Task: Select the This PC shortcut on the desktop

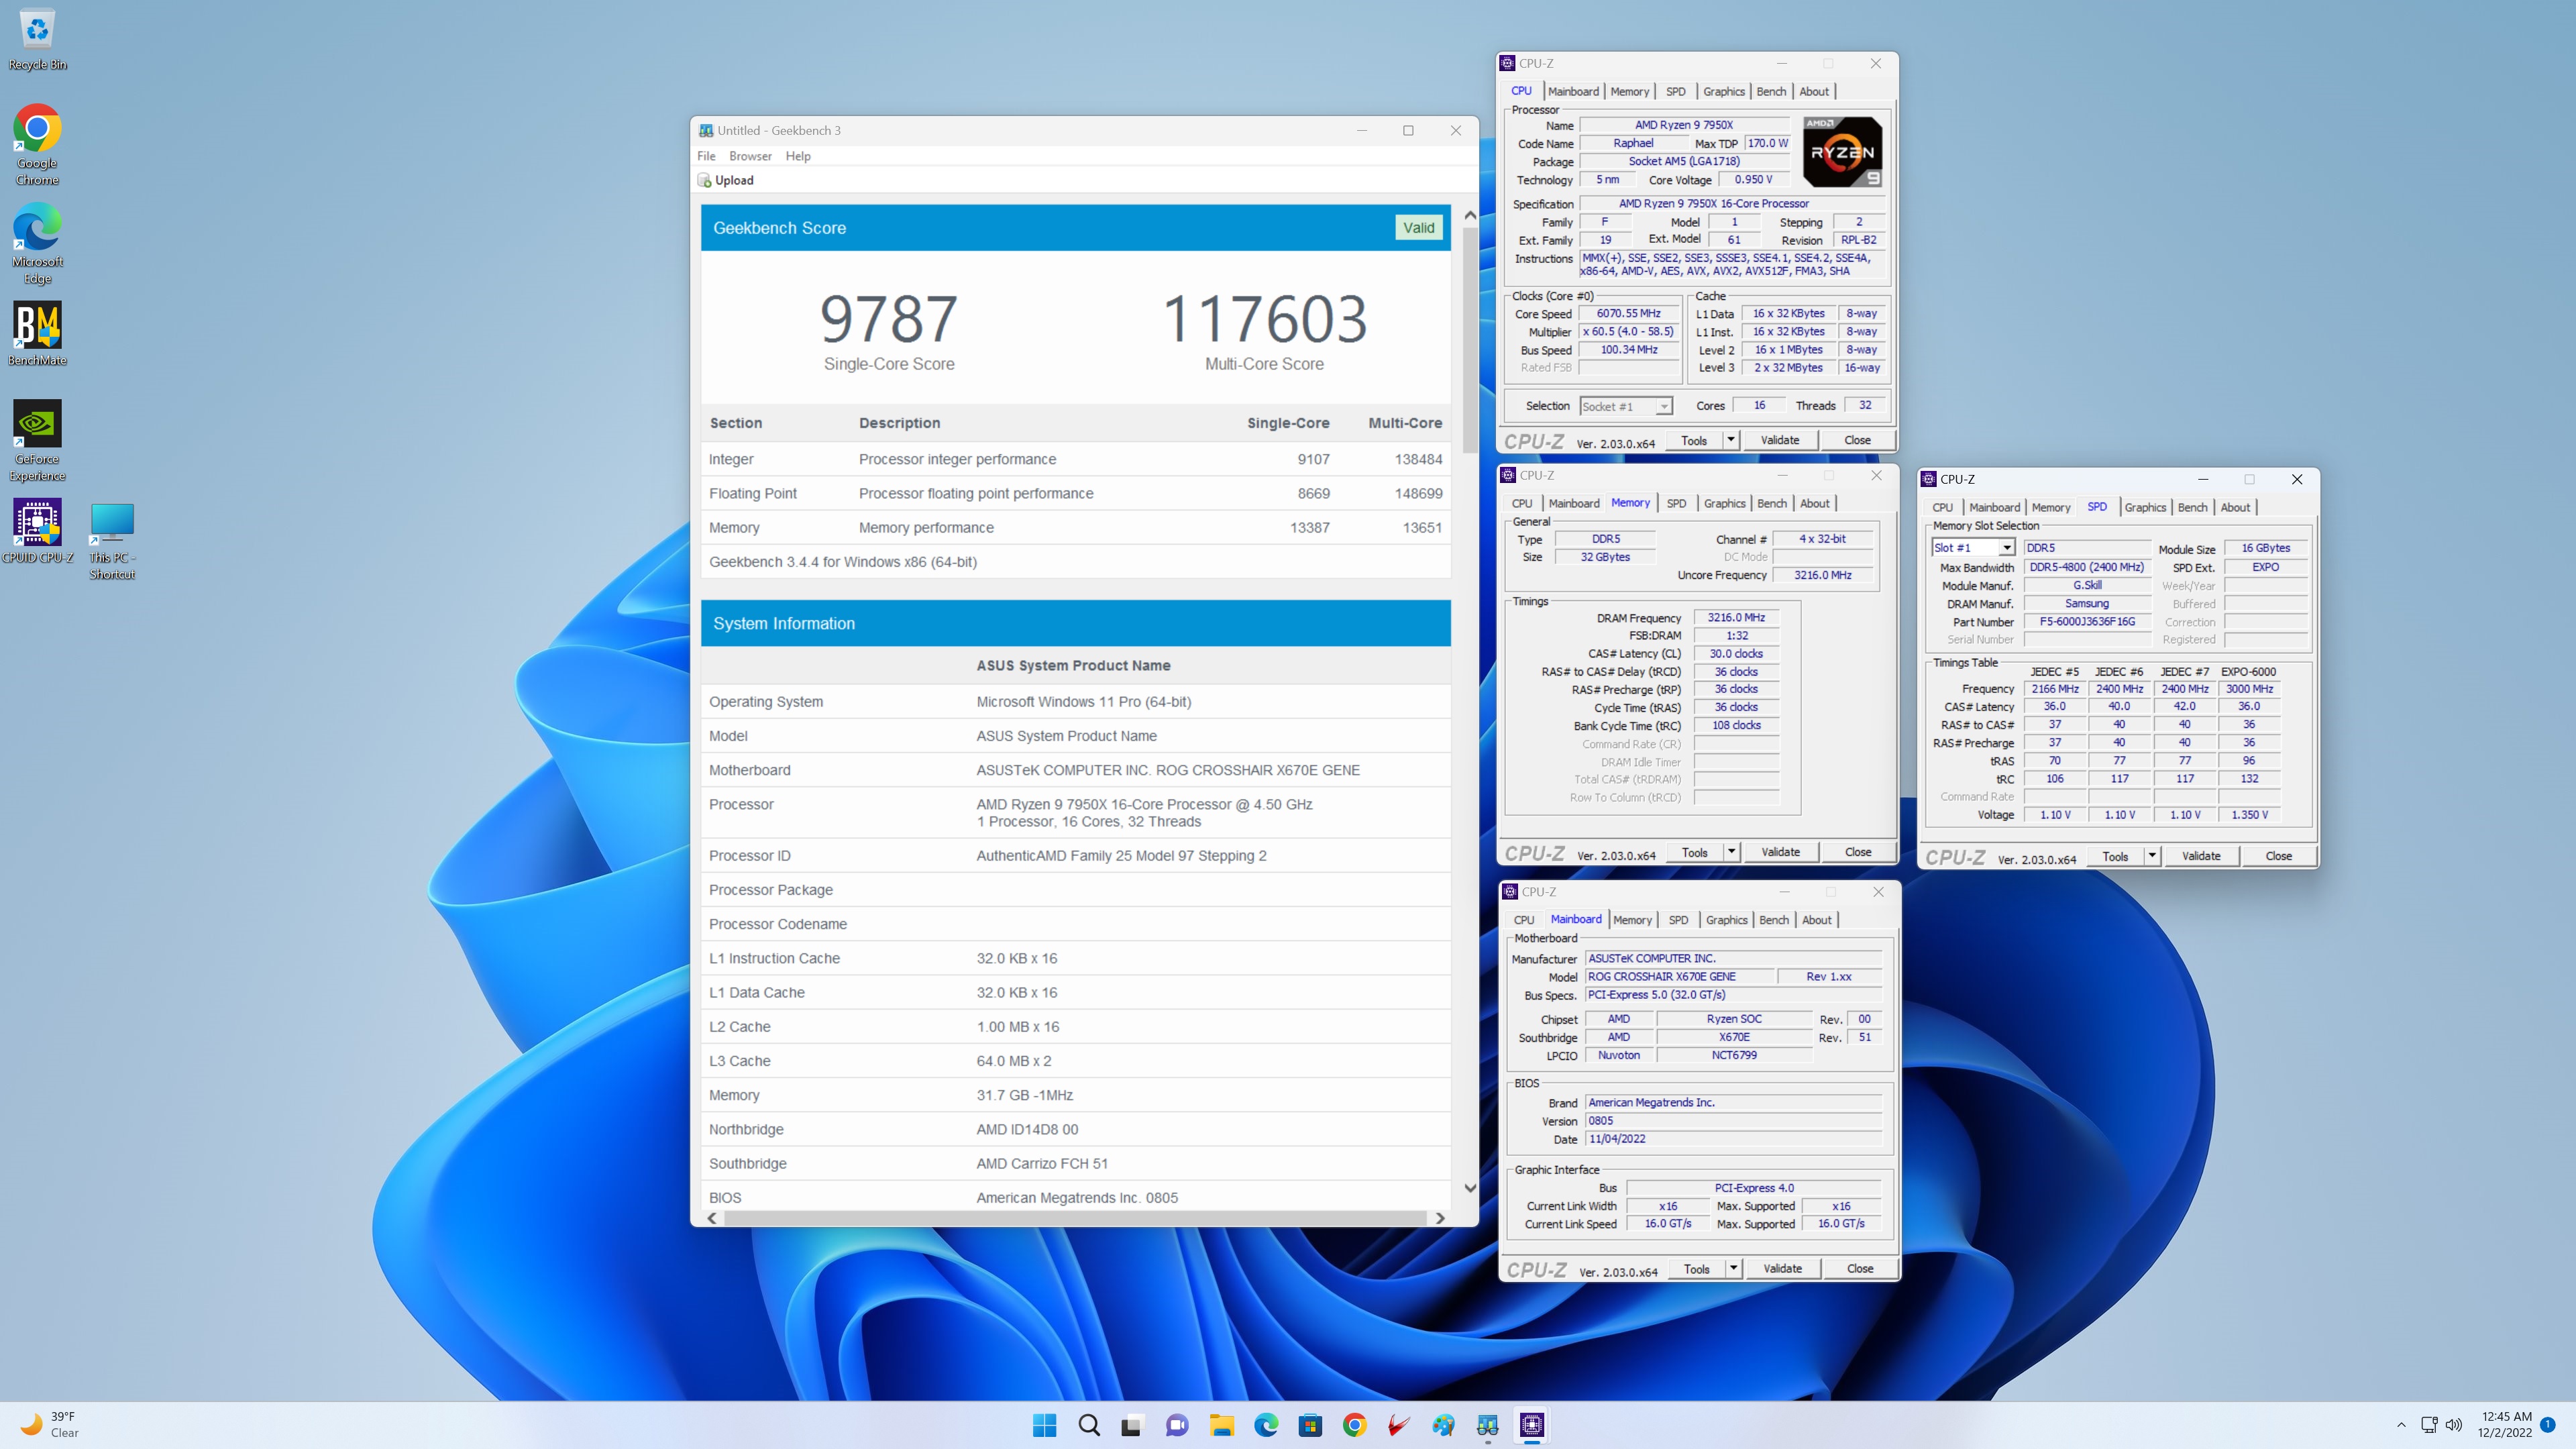Action: [112, 540]
